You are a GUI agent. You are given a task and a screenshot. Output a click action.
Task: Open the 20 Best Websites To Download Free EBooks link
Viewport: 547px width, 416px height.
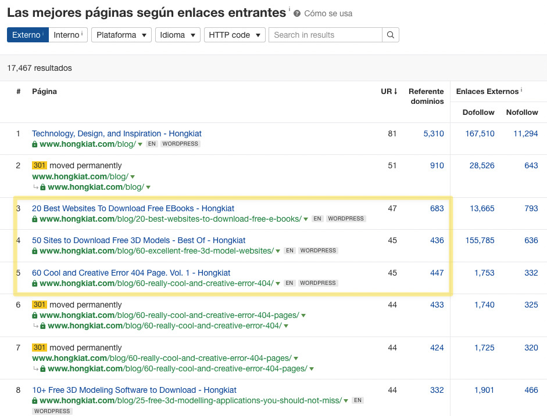(133, 208)
